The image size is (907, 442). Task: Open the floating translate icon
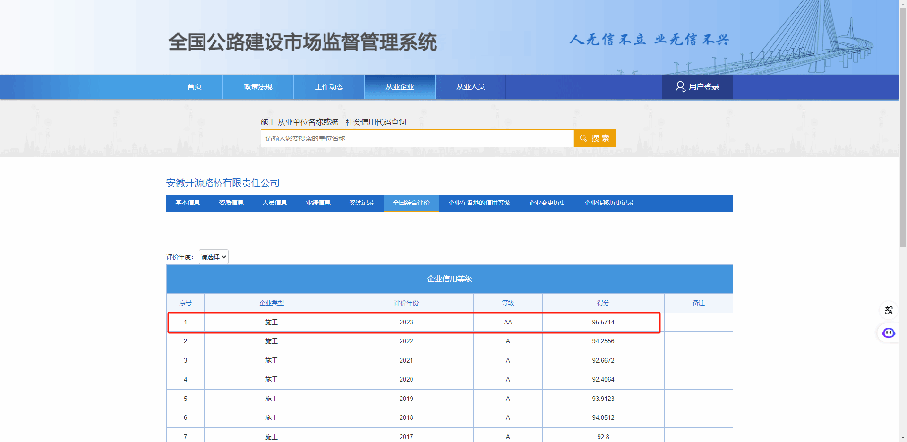click(889, 310)
